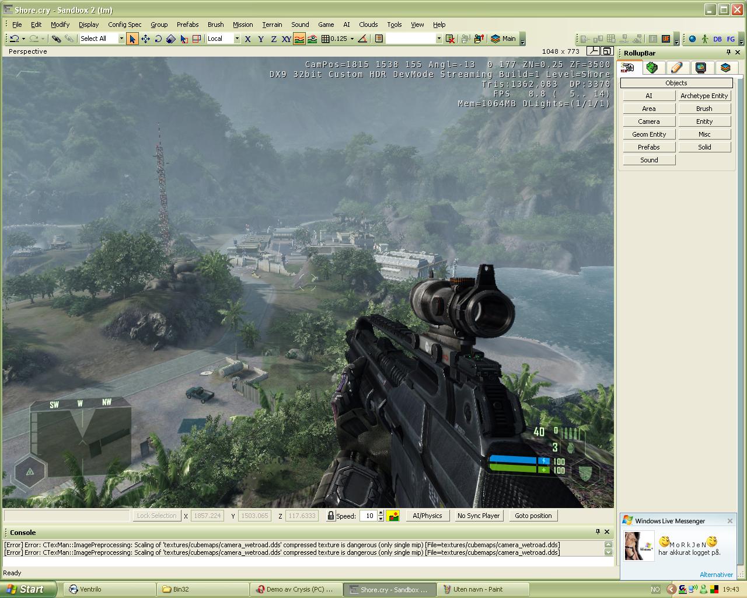
Task: Open the Config Spec menu
Action: pos(125,25)
